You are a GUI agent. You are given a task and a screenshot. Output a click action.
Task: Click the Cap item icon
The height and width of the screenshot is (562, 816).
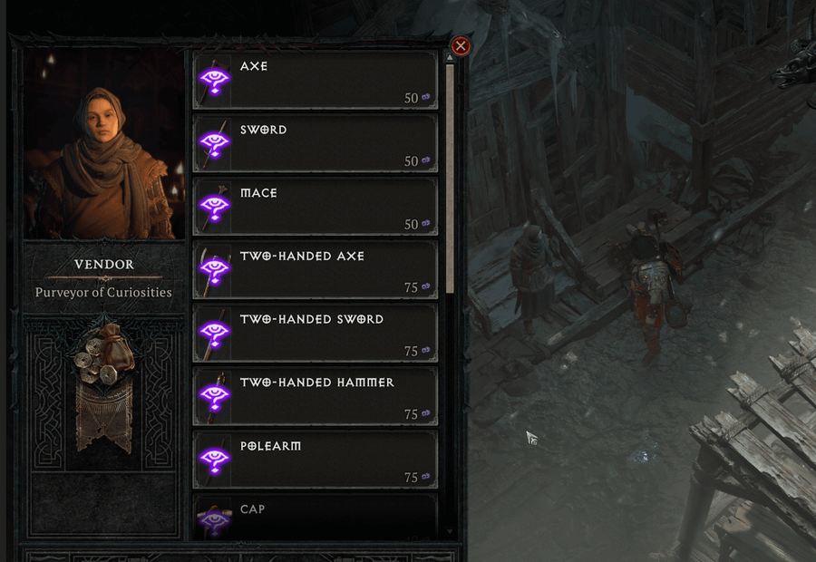(214, 520)
